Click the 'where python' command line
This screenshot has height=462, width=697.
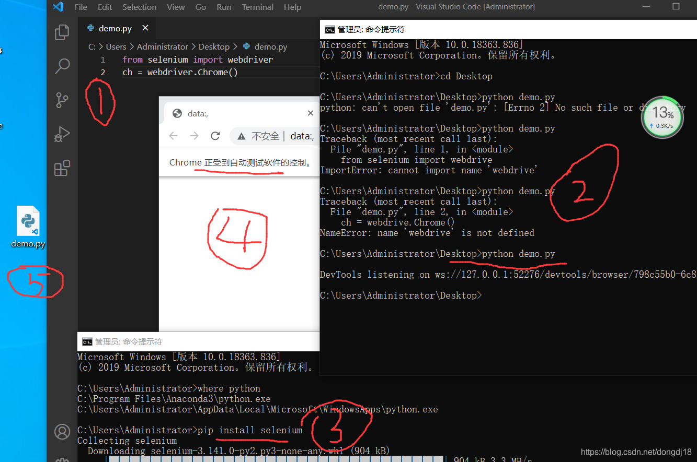pos(229,388)
